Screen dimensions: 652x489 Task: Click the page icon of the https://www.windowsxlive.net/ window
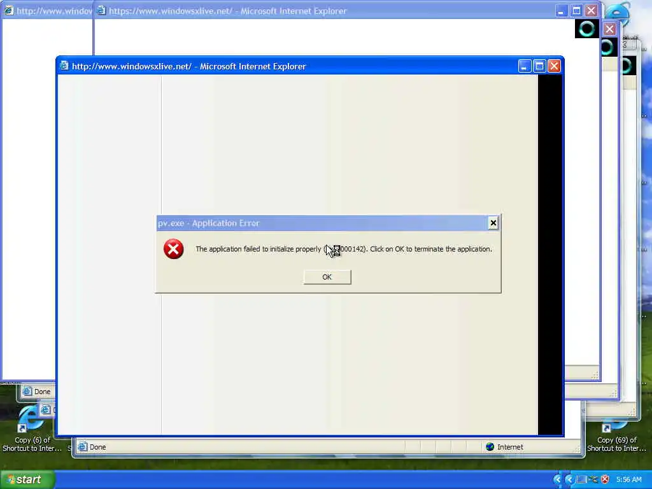click(x=101, y=10)
